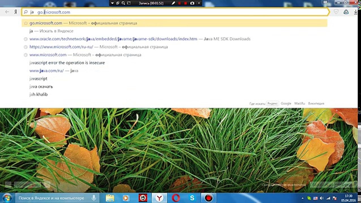Click the recorder window-select icon

point(118,3)
